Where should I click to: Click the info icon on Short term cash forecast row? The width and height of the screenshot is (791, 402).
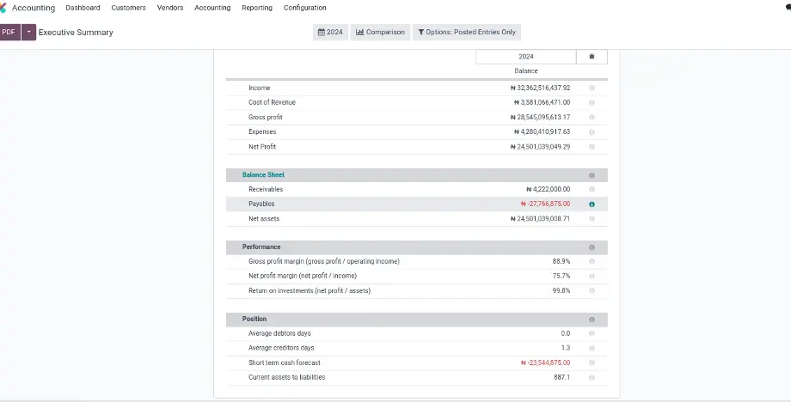(x=592, y=362)
